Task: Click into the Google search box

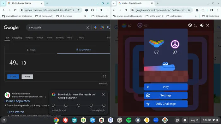Action: point(57,27)
